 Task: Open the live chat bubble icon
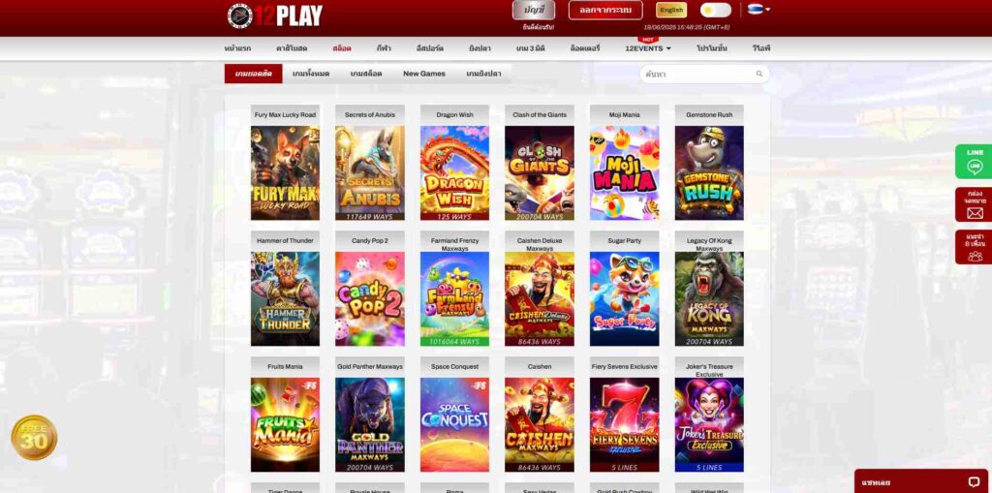974,482
